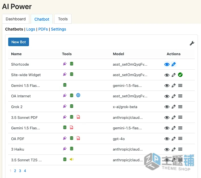Preview the gemini-1.5-flas bot that has a PDF tool

click(167, 128)
